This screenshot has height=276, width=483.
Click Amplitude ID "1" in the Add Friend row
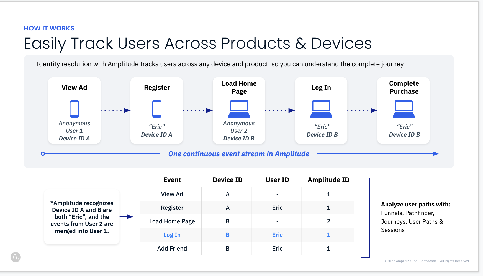(328, 249)
